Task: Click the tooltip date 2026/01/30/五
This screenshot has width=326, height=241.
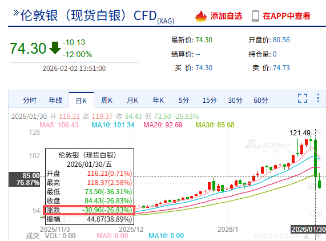Action: coord(90,164)
